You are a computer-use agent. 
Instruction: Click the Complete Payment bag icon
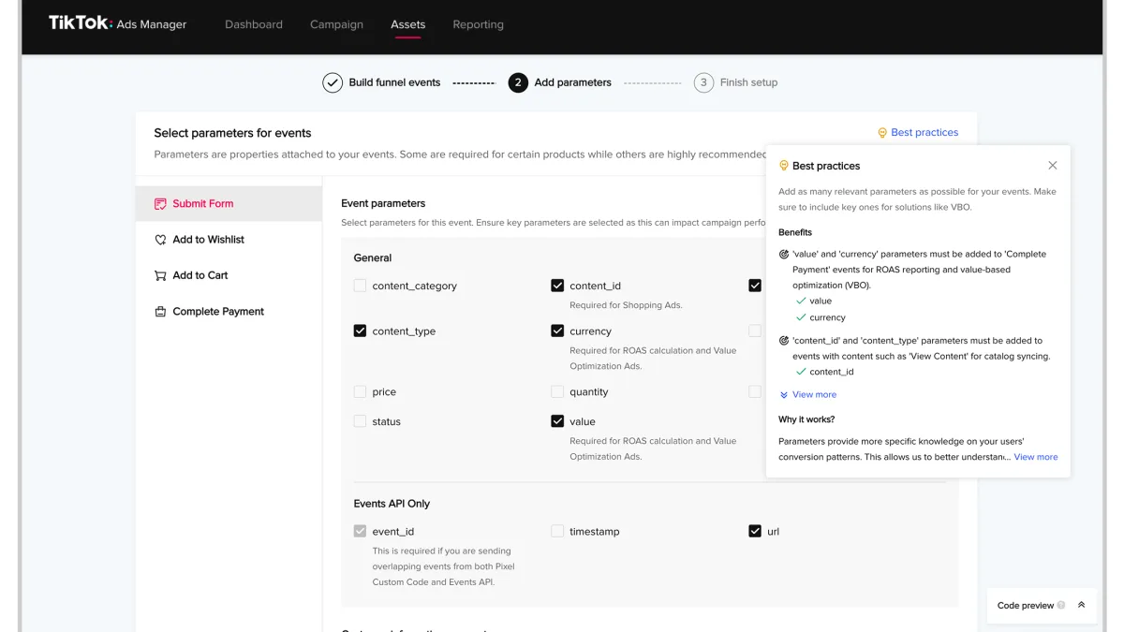(x=160, y=312)
